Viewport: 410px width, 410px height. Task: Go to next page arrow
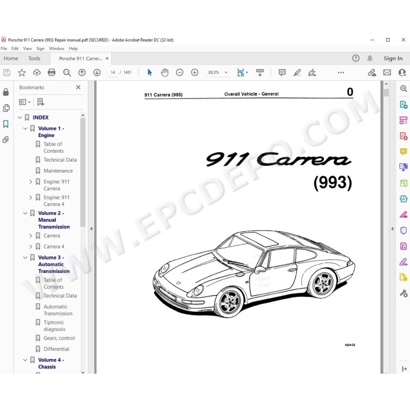97,73
